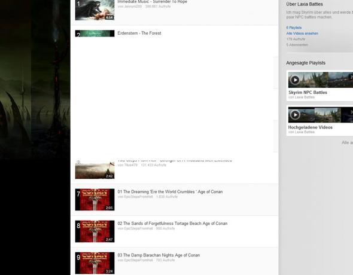Open 02 The Sands of Forgetfulness title
This screenshot has width=353, height=275.
pos(172,224)
